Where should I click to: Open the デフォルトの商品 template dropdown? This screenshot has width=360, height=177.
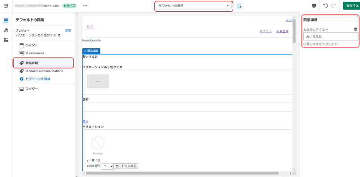[x=193, y=6]
